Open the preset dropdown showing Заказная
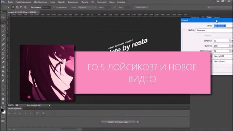Viewport: 233px width, 131px height. pos(214,30)
